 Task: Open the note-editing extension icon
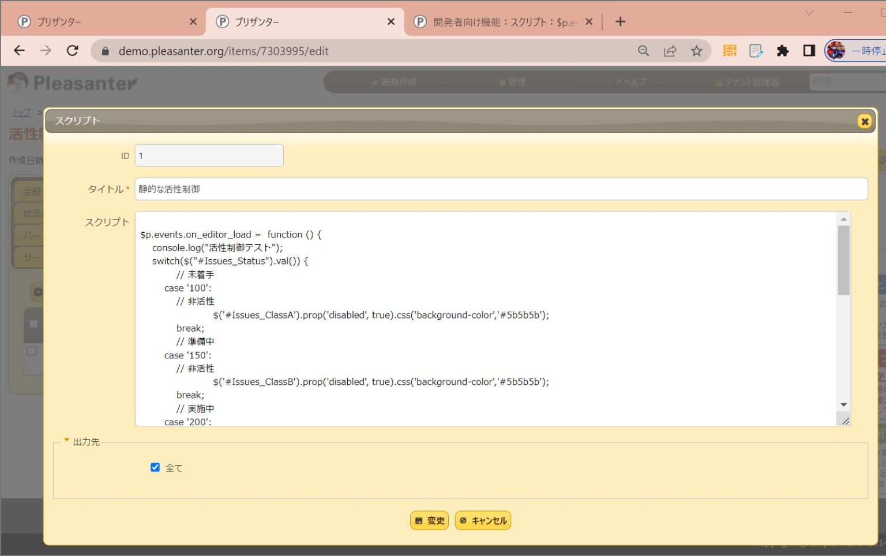(x=756, y=51)
